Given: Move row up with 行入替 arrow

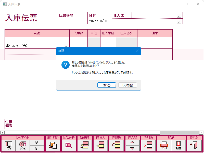Looking at the screenshot, I should [x=132, y=143].
